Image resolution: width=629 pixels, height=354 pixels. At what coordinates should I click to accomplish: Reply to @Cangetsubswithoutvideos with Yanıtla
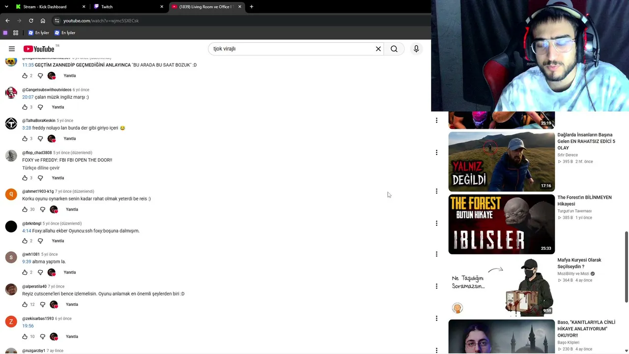(x=58, y=107)
